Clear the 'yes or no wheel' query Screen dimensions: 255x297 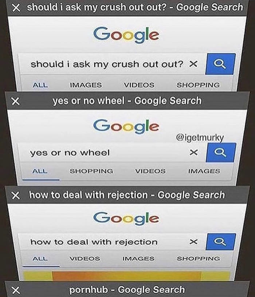[x=194, y=152]
